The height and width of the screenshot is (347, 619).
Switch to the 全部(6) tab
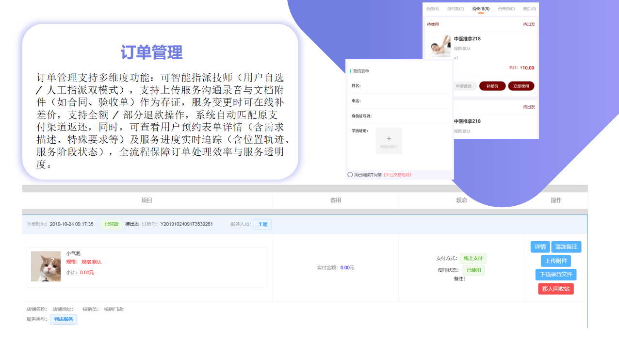click(432, 9)
